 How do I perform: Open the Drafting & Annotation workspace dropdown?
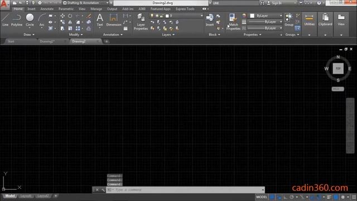pos(86,3)
